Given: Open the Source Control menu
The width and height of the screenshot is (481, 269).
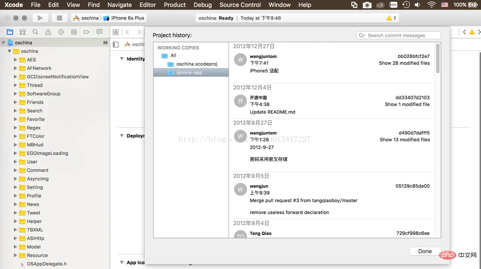Looking at the screenshot, I should click(240, 5).
